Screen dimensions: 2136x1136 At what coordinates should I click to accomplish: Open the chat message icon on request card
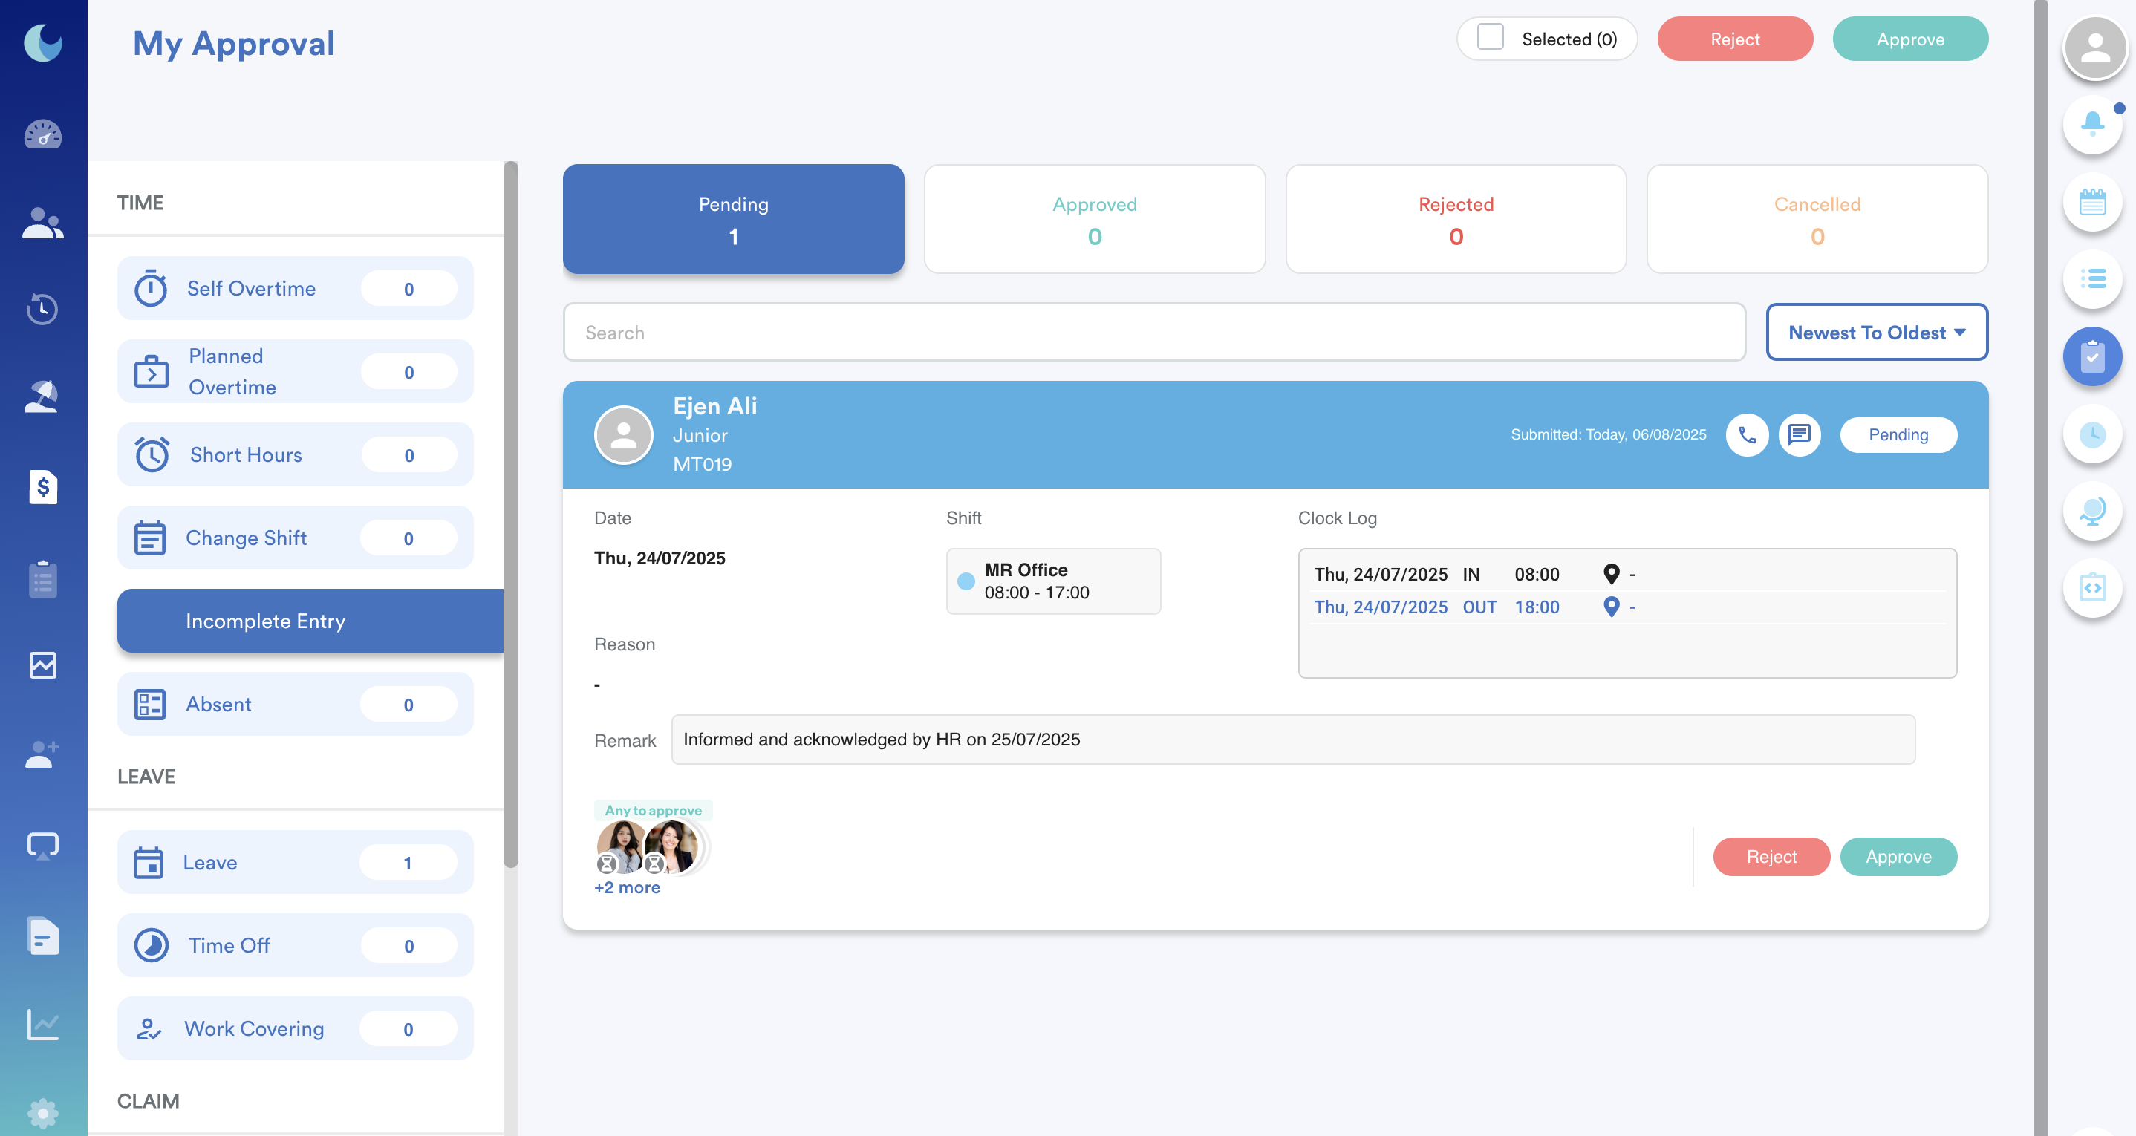click(1799, 434)
